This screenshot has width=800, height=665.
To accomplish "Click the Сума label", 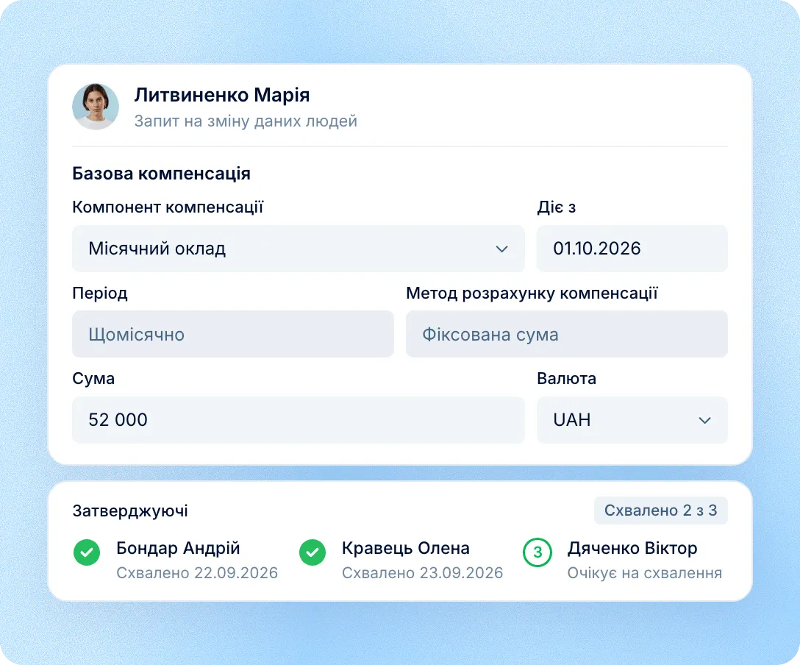I will (x=93, y=378).
